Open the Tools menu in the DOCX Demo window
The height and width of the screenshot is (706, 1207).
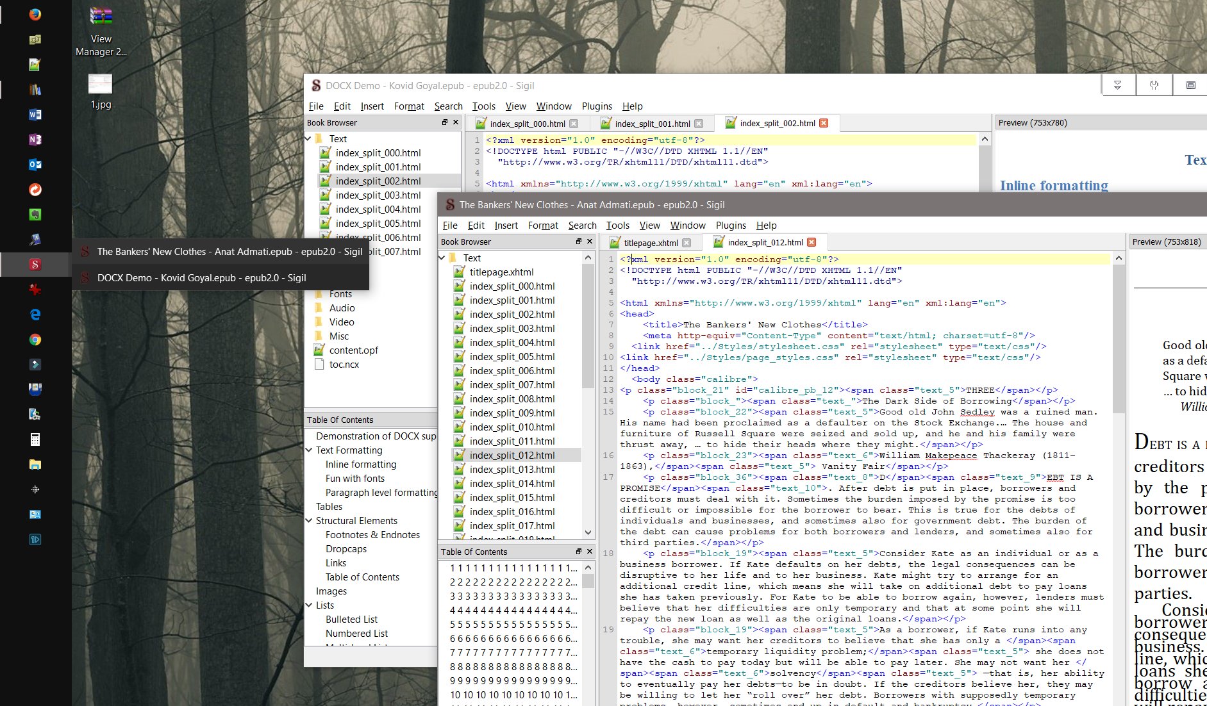483,106
